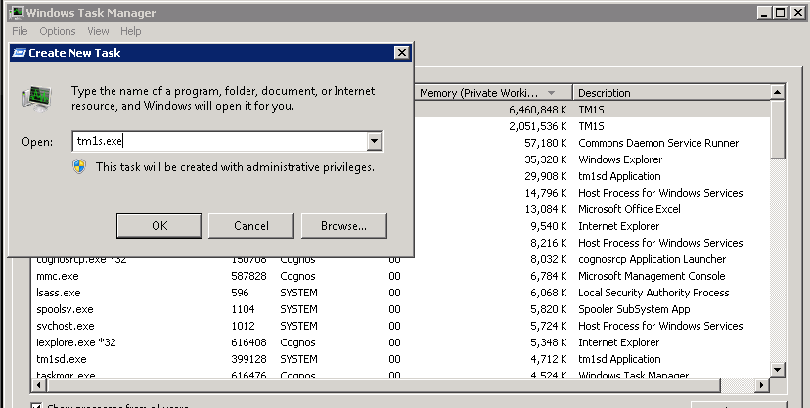The image size is (810, 408).
Task: Click into the Open text field
Action: pyautogui.click(x=220, y=141)
